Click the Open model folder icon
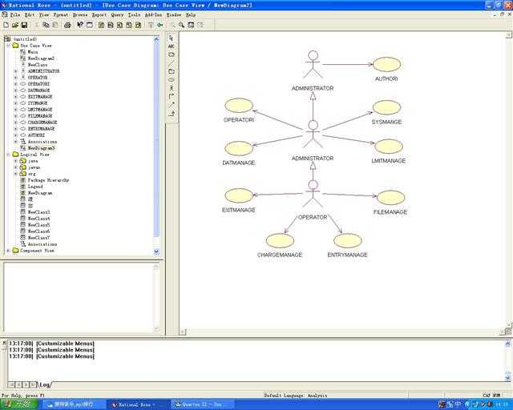513x410 pixels. pos(14,25)
